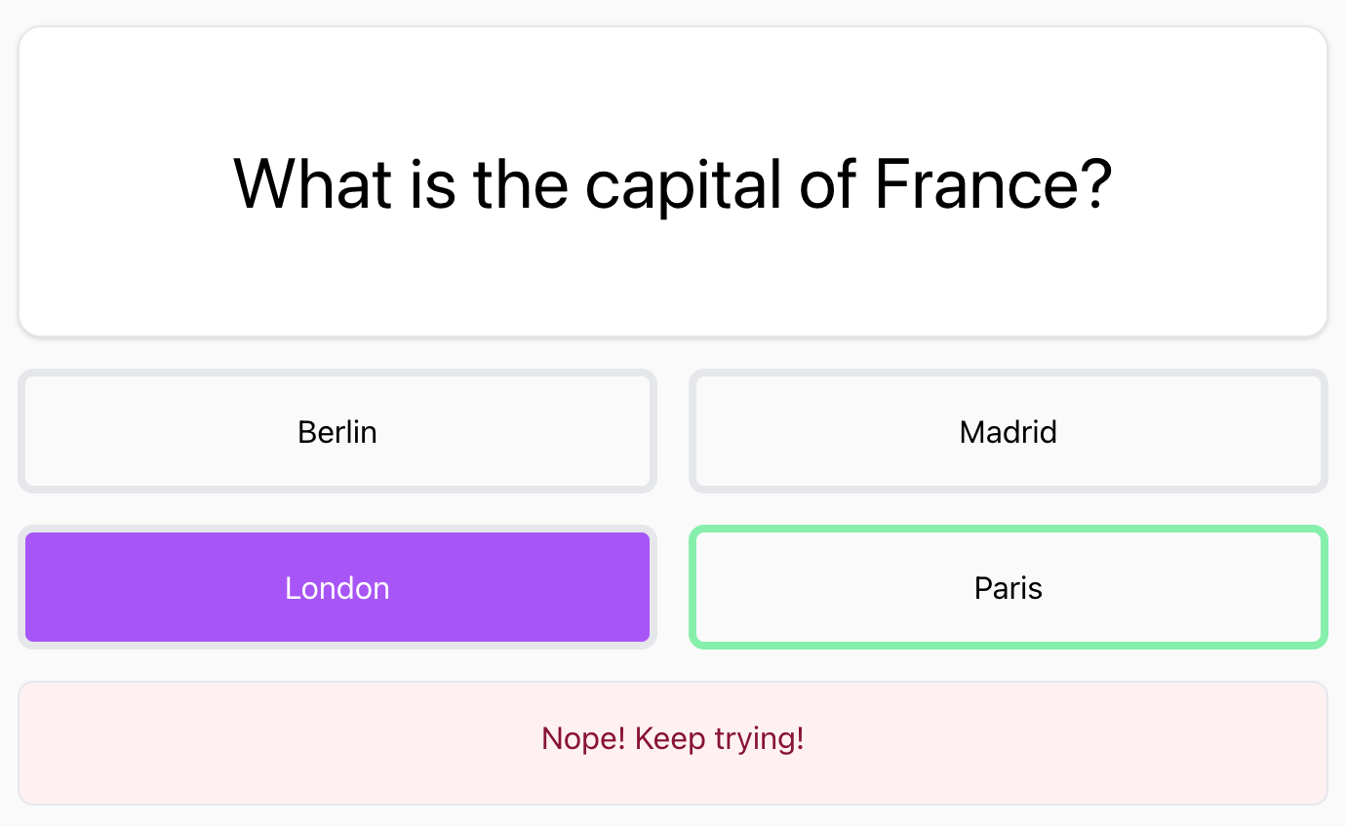Deselect the highlighted London choice
This screenshot has height=827, width=1346.
click(337, 587)
